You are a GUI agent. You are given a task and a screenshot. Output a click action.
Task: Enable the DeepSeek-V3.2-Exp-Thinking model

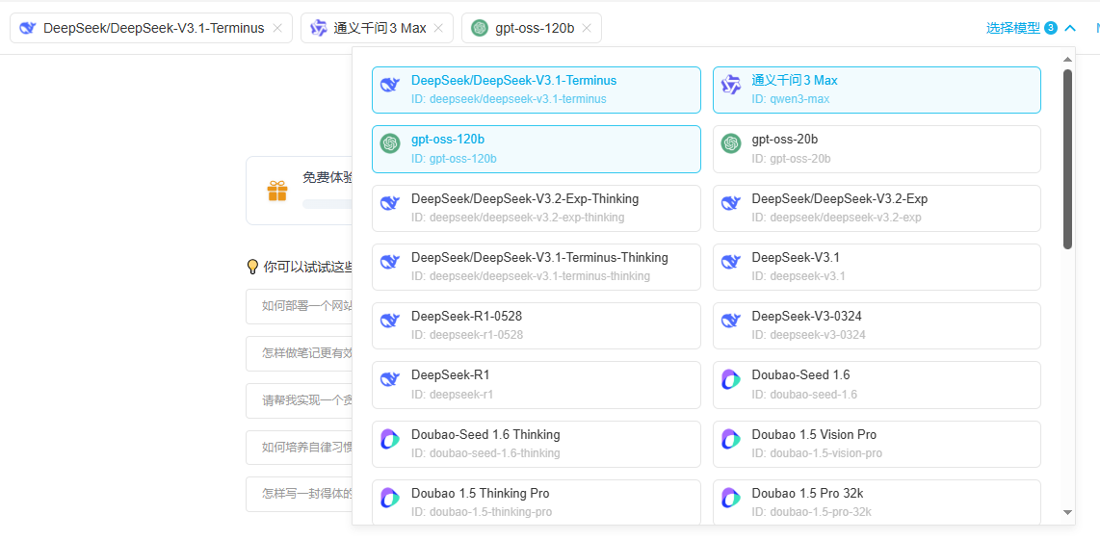[536, 208]
